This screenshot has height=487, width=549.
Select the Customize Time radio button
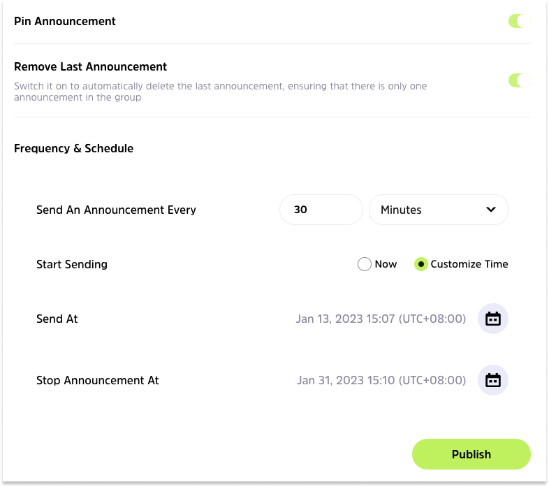(421, 264)
